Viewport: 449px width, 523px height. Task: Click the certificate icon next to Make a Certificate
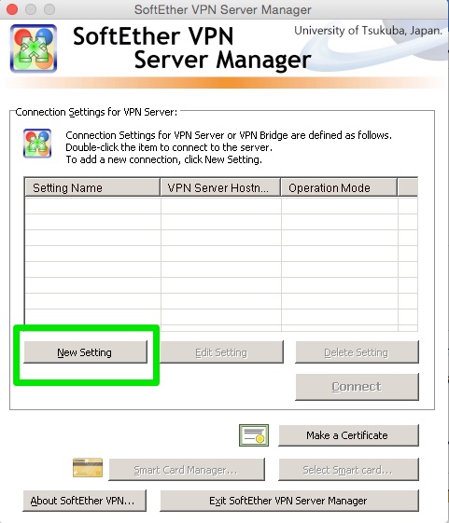[254, 435]
